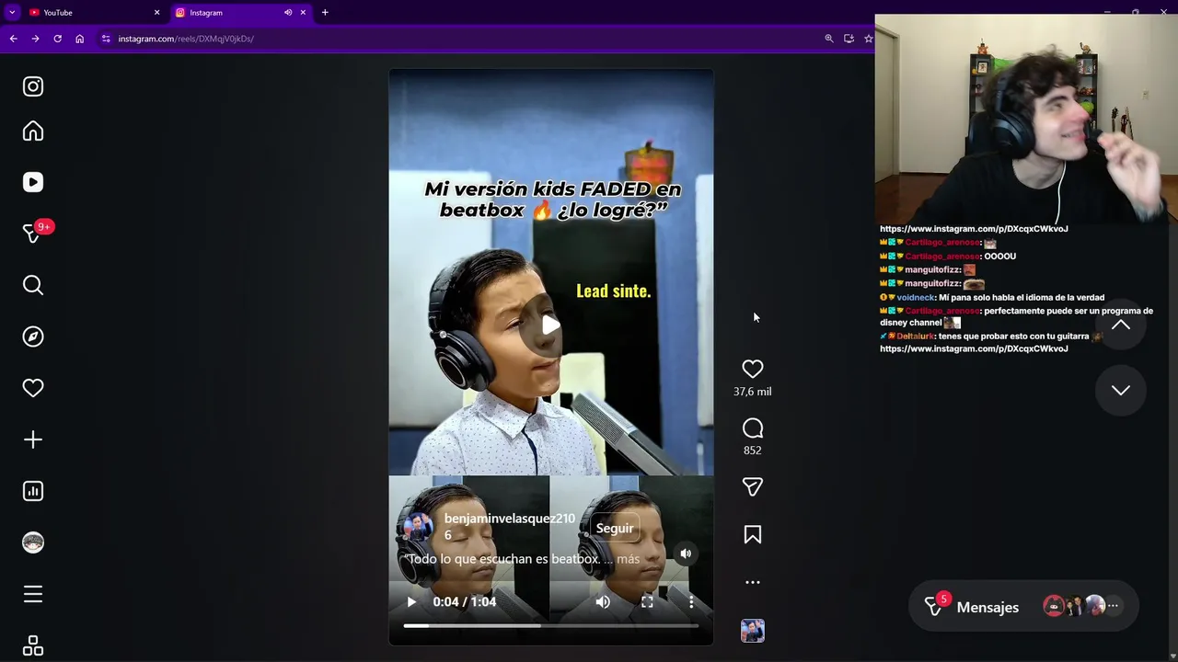Click the 37,6 mil likes count

pyautogui.click(x=753, y=392)
